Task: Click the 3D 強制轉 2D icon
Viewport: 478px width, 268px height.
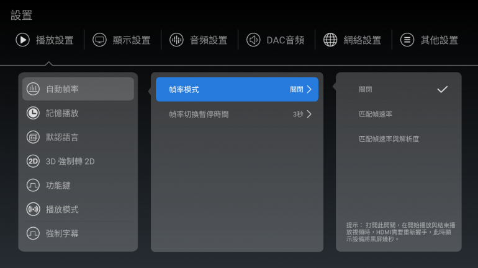Action: tap(33, 162)
